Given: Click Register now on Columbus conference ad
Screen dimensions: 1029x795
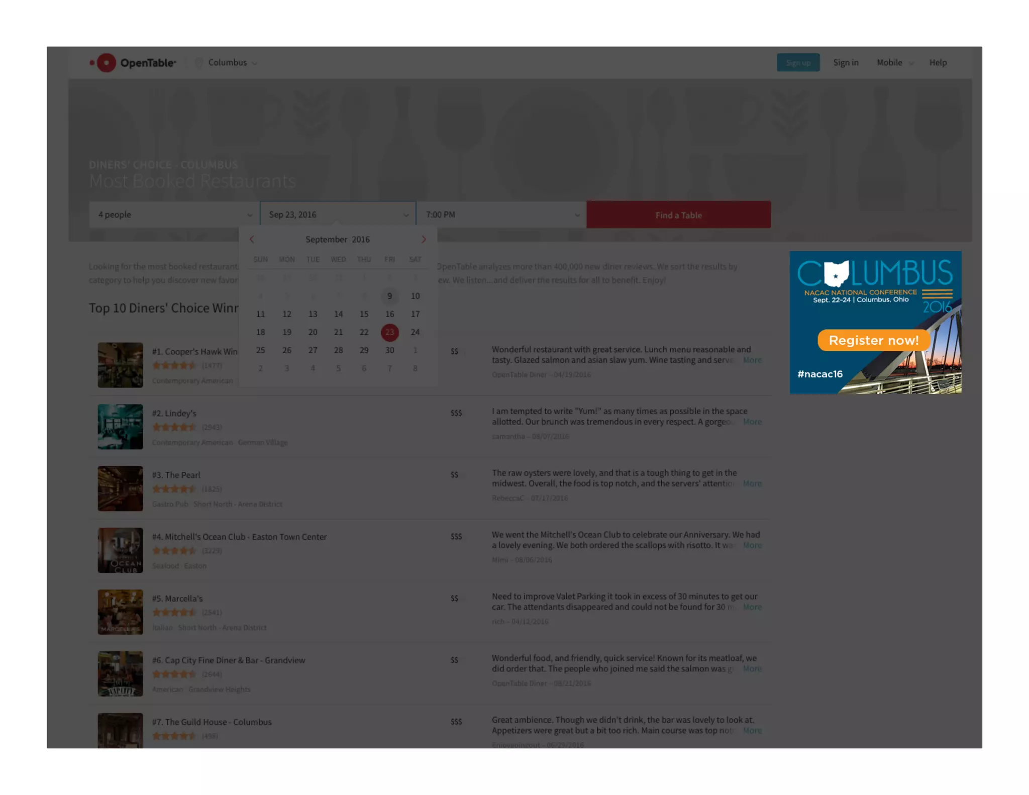Looking at the screenshot, I should tap(873, 341).
